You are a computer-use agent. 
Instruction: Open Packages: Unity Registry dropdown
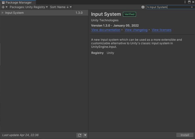(x=29, y=7)
